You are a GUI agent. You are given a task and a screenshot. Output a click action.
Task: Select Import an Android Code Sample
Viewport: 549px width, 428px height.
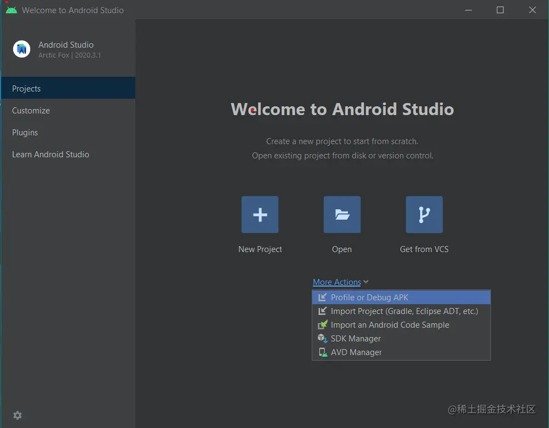pyautogui.click(x=401, y=324)
